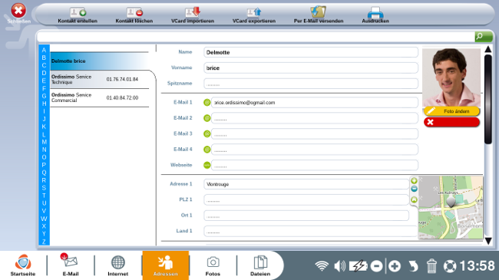Click the Kontakt löschen icon

(134, 13)
